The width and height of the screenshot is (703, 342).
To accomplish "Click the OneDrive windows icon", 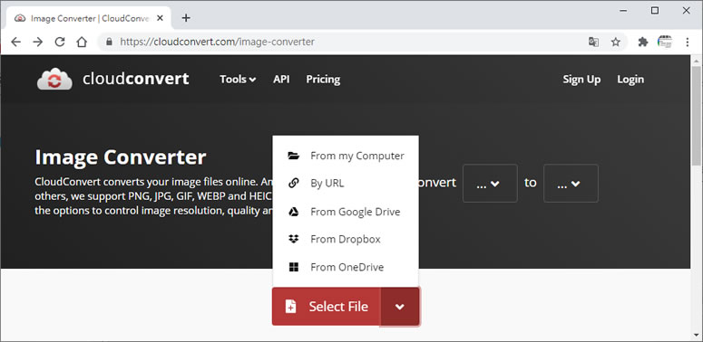I will coord(293,267).
